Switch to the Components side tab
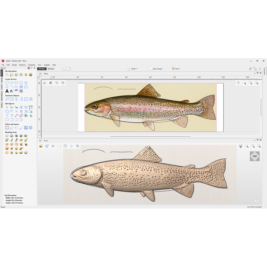 (2, 96)
